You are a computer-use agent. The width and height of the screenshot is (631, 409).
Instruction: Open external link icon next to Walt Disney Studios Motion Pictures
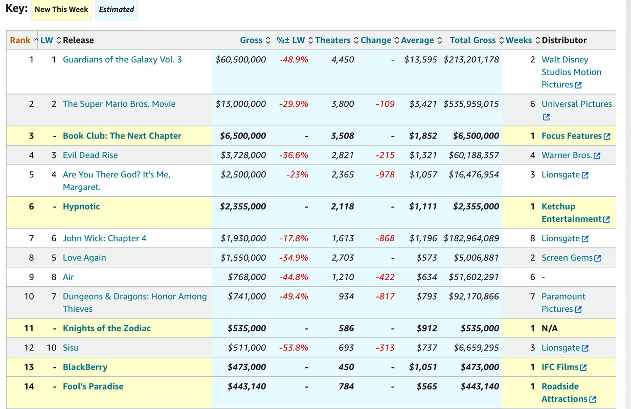tap(578, 85)
